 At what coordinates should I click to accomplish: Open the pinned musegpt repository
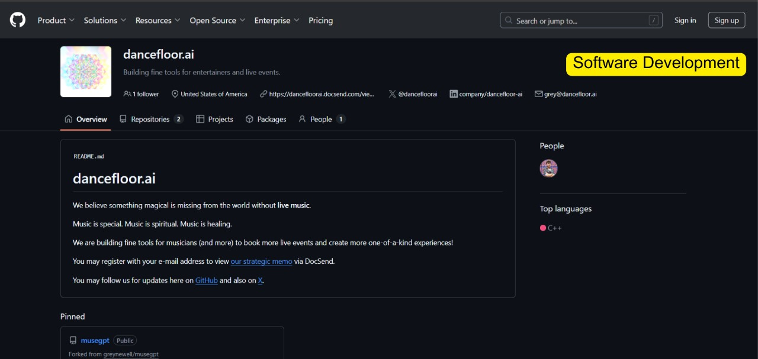(x=95, y=341)
